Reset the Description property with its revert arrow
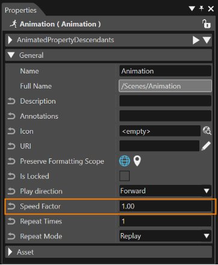Viewport: 218px width, 265px height. (11, 101)
